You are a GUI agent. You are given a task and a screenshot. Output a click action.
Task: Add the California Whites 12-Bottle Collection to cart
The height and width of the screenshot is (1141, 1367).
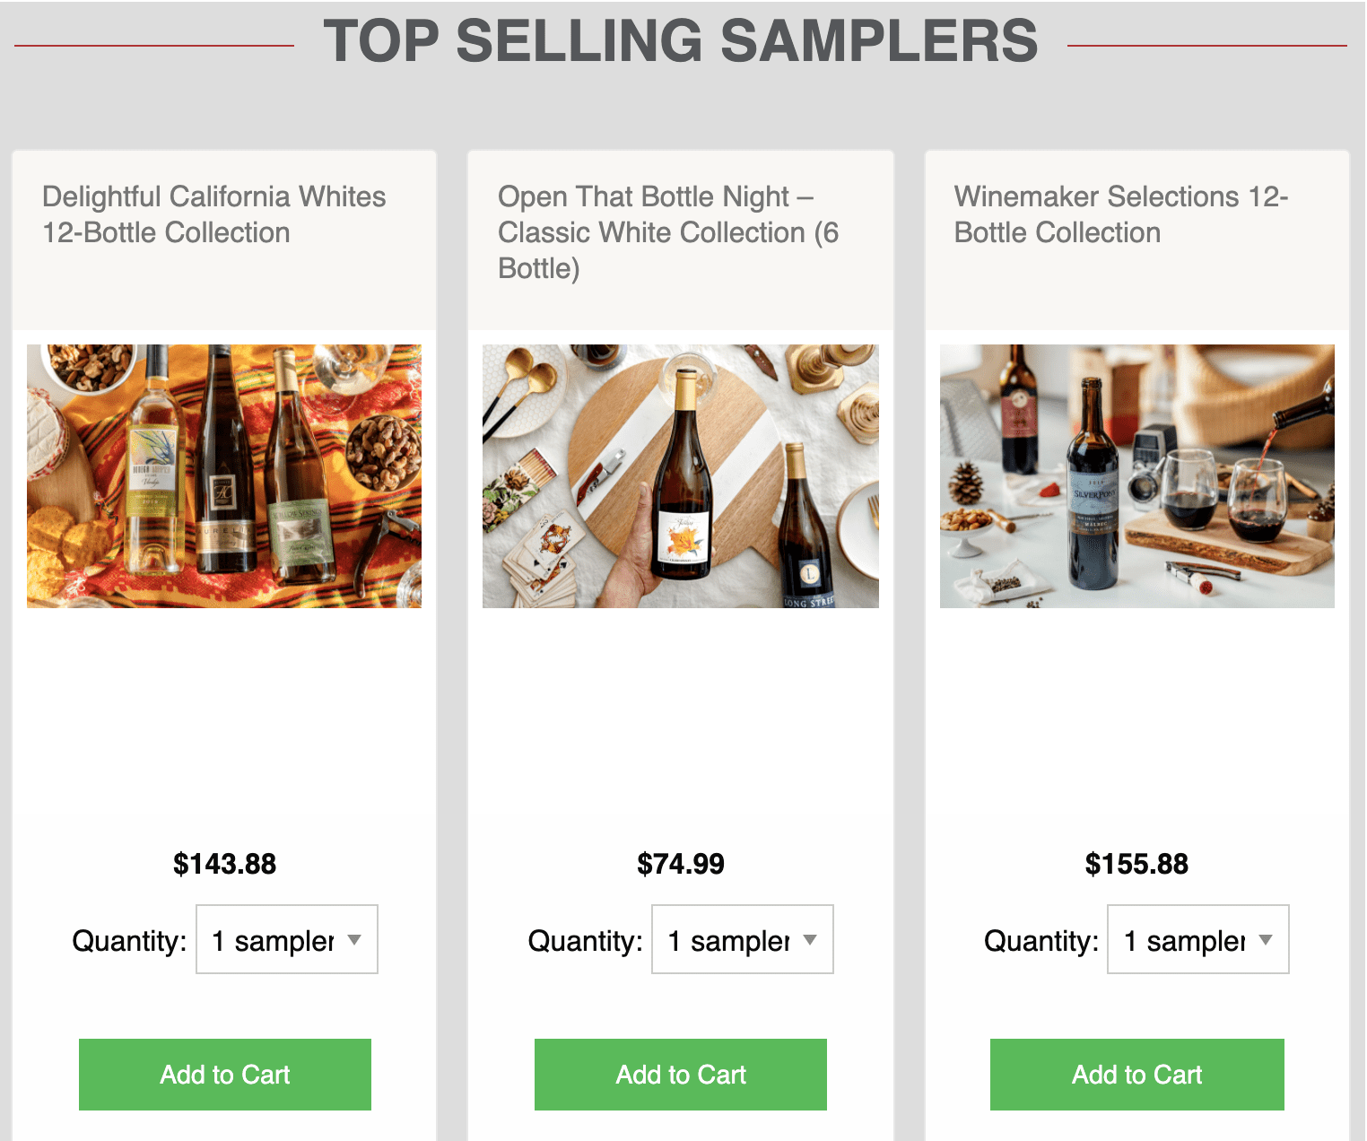[x=224, y=1074]
